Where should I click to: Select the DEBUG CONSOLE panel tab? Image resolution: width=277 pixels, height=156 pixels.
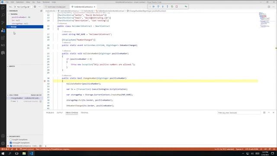(x=72, y=113)
